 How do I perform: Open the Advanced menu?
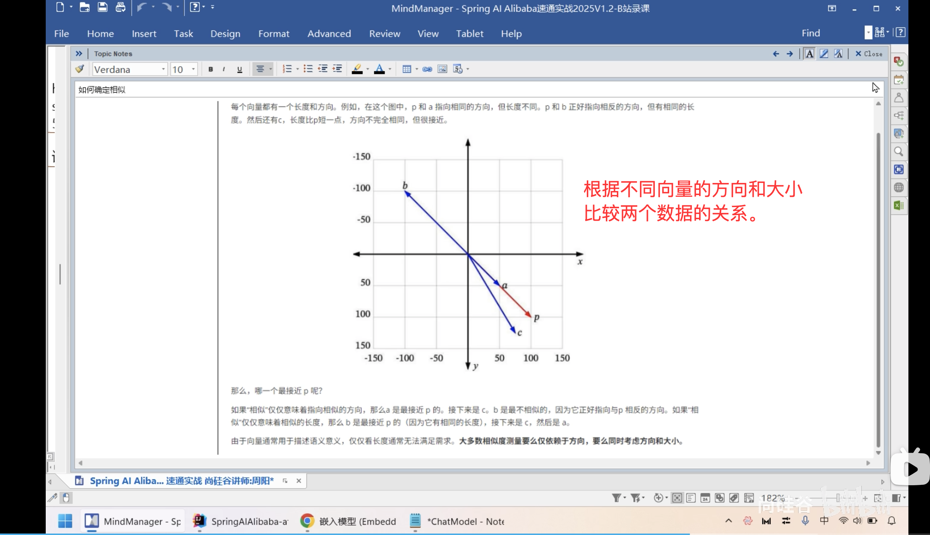[329, 33]
